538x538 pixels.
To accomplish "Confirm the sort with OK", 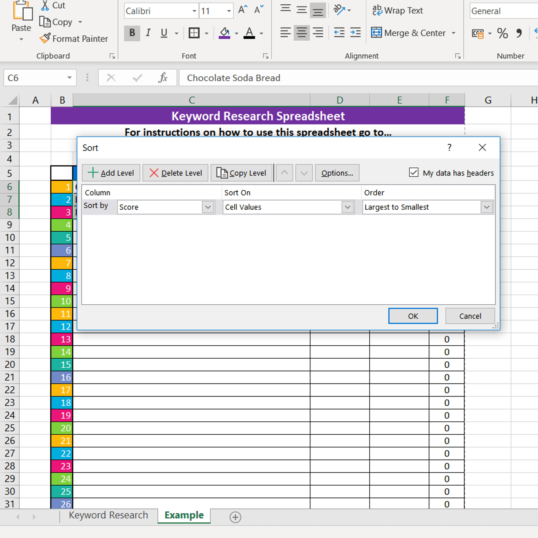I will [413, 316].
